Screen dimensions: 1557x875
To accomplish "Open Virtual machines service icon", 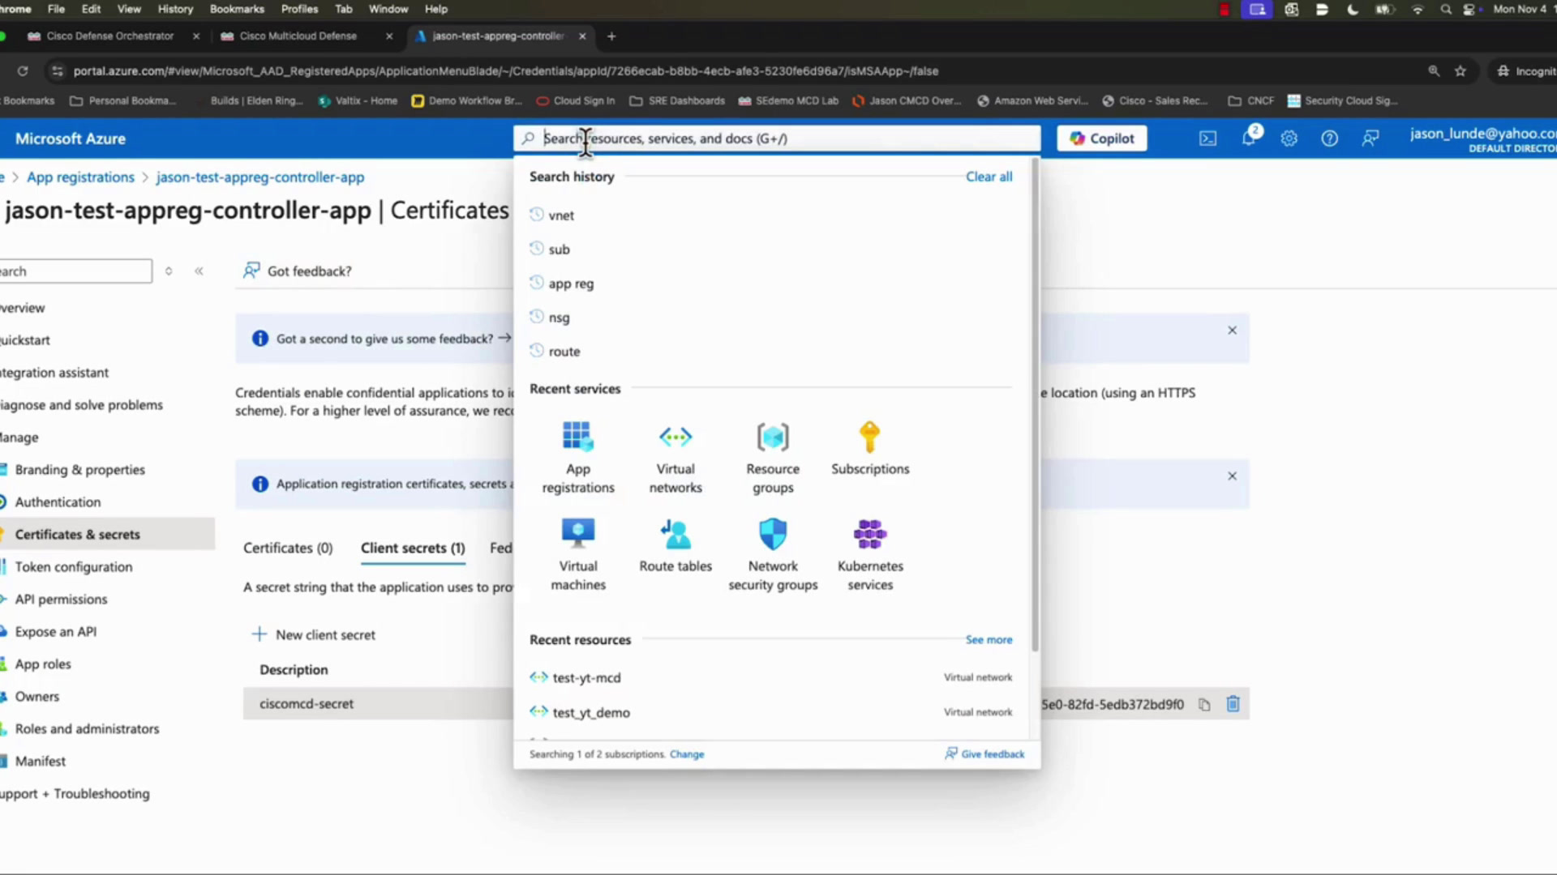I will pos(578,535).
